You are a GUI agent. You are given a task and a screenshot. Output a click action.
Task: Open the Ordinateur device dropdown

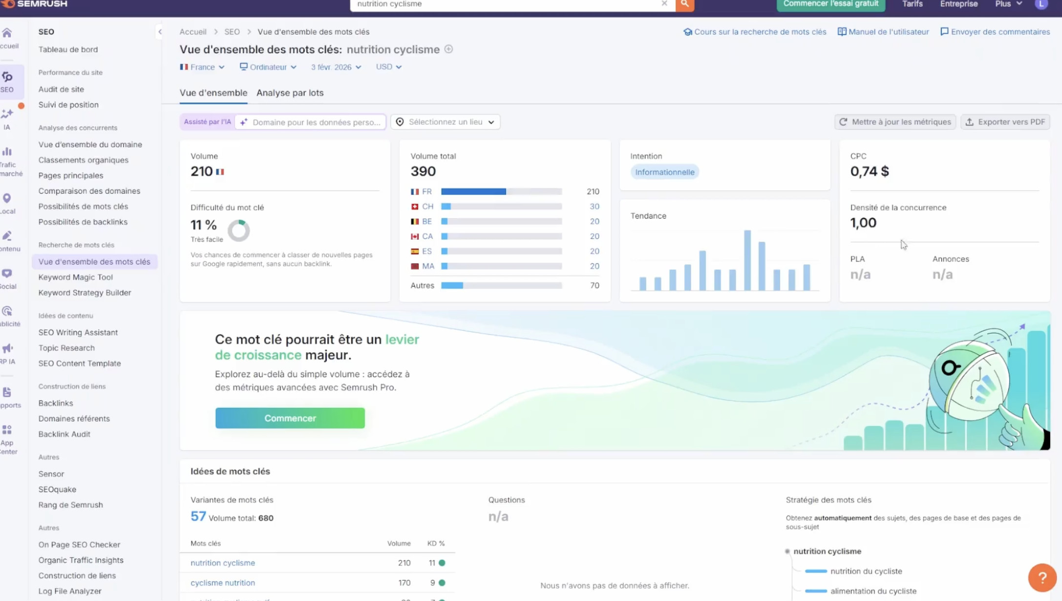(268, 67)
